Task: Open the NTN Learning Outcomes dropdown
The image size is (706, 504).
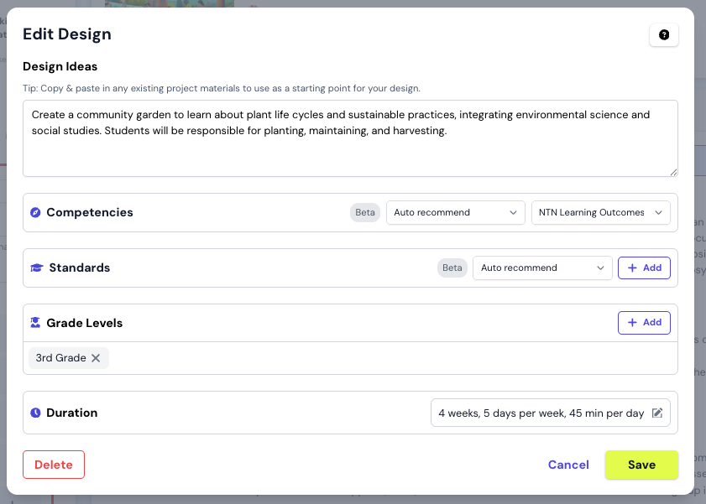Action: (x=600, y=212)
